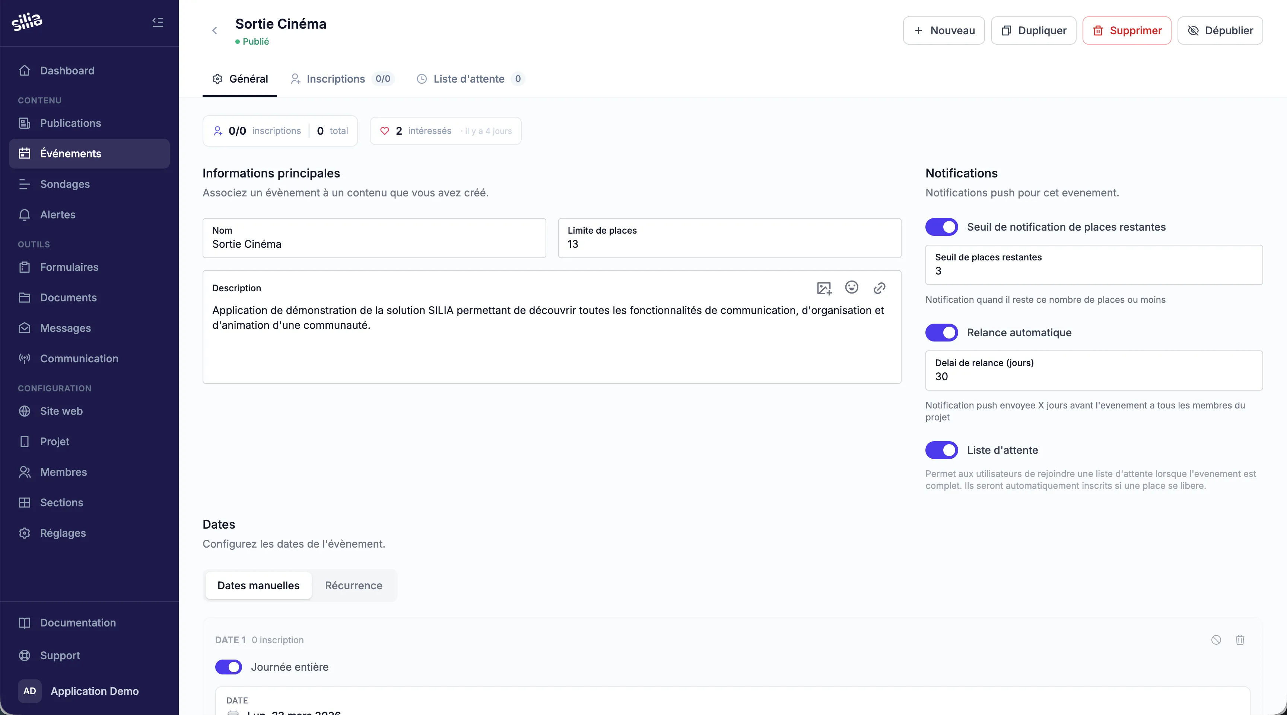Screen dimensions: 1287x715
Task: Disable DATE 1 via the ban icon
Action: 1216,639
